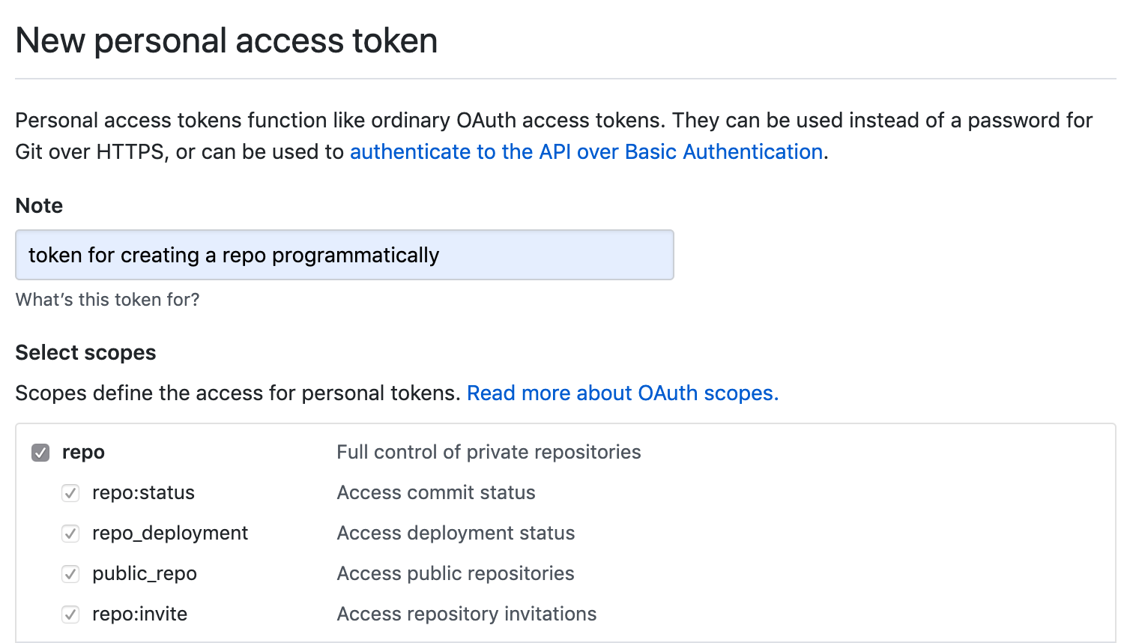Screen dimensions: 1127x643
Task: Click the Access deployment status description
Action: (456, 534)
